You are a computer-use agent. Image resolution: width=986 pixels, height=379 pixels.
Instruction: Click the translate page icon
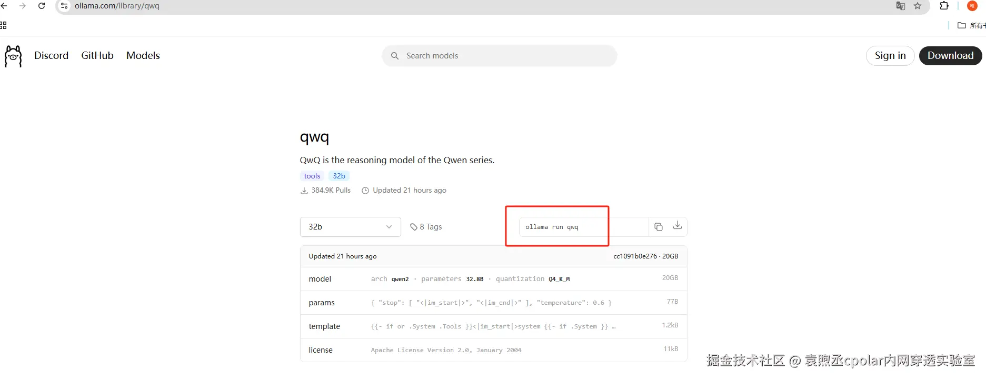click(901, 6)
